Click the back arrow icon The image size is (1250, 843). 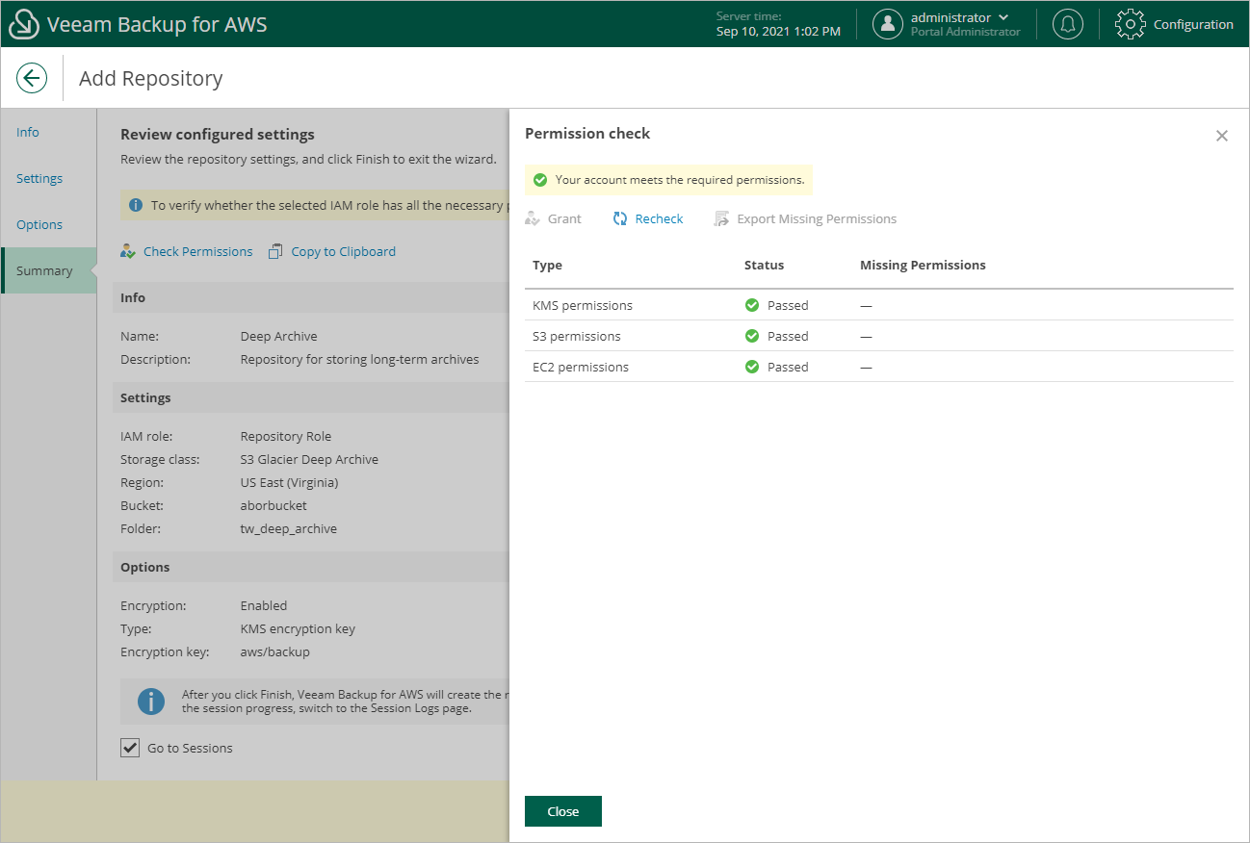click(x=32, y=78)
